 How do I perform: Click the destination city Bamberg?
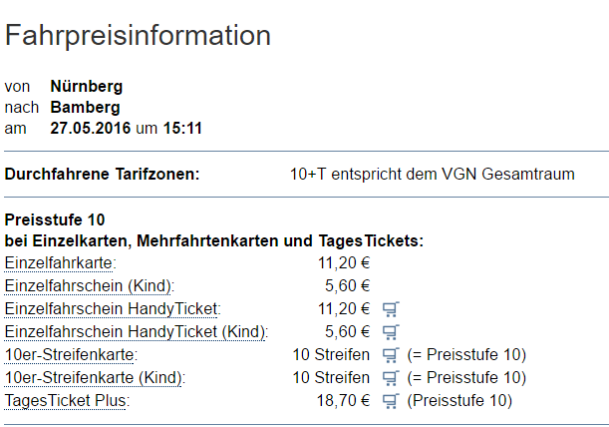point(85,108)
